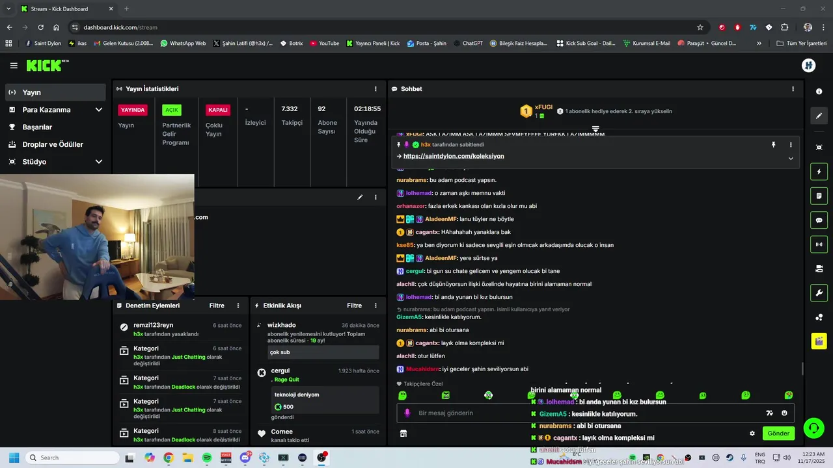
Task: Open the Windows Start menu
Action: (14, 458)
